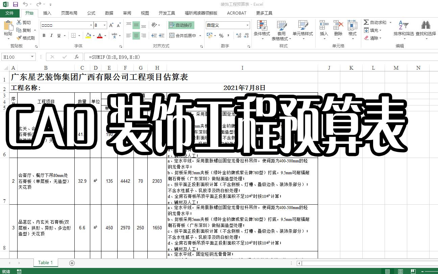
Task: Activate the Format Painter (格式刷) brush
Action: coord(19,38)
